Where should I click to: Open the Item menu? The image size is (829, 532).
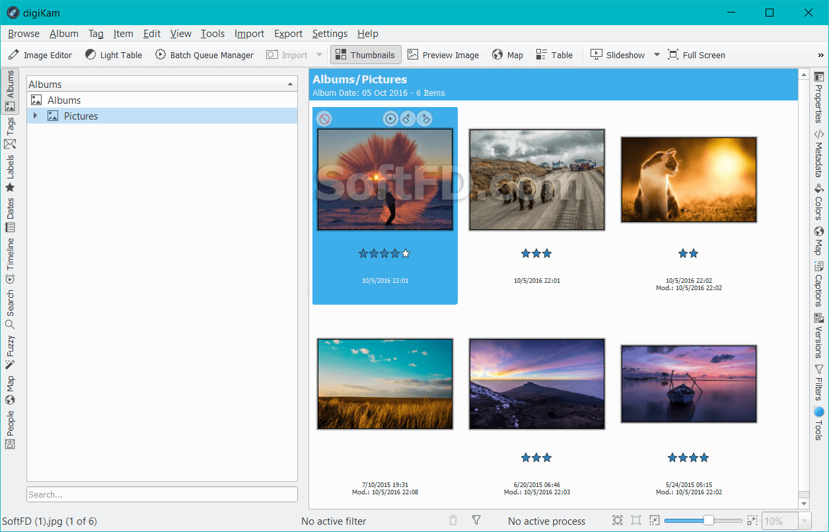(x=123, y=34)
